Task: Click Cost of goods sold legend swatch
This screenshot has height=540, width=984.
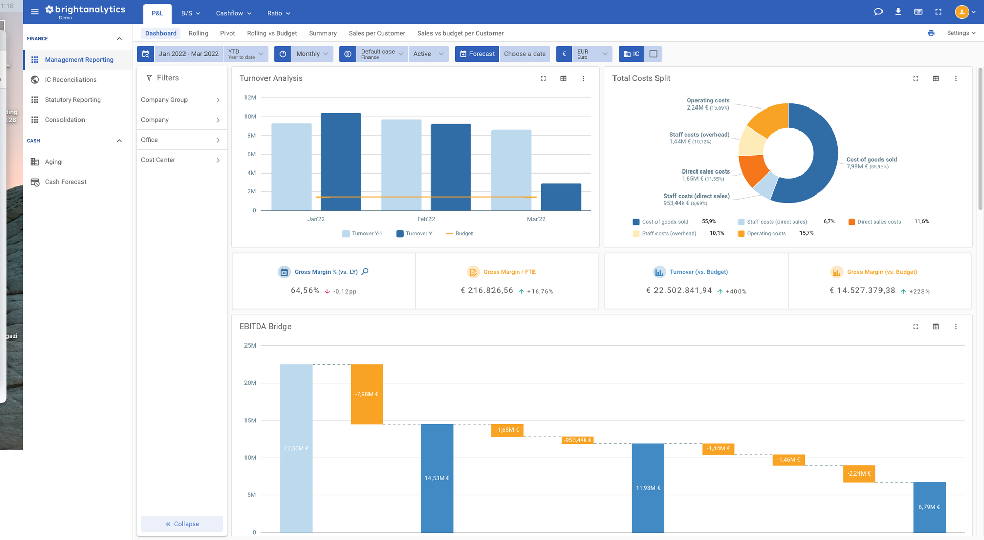Action: (636, 222)
